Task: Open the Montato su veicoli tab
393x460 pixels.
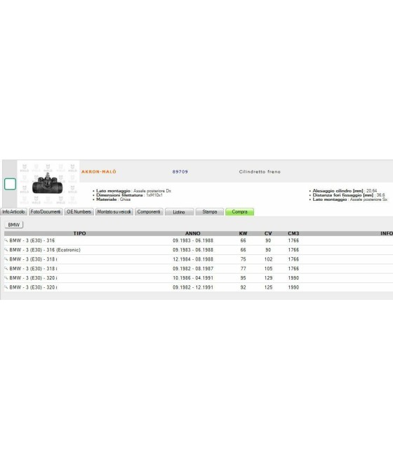Action: 114,212
